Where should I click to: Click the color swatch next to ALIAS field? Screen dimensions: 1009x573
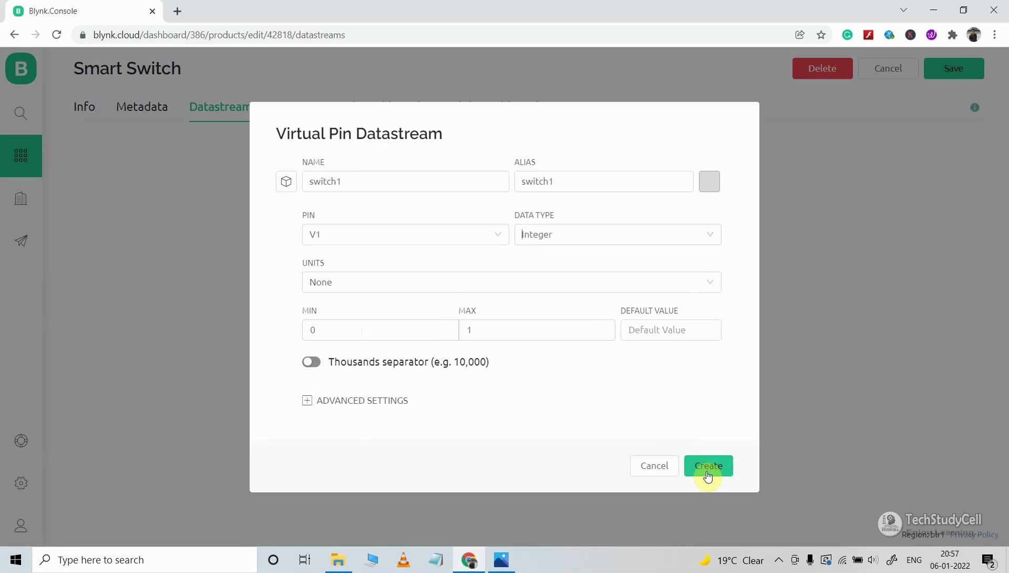pos(709,181)
